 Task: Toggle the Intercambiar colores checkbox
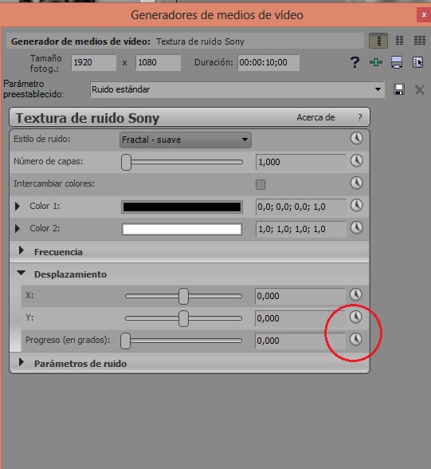point(261,184)
